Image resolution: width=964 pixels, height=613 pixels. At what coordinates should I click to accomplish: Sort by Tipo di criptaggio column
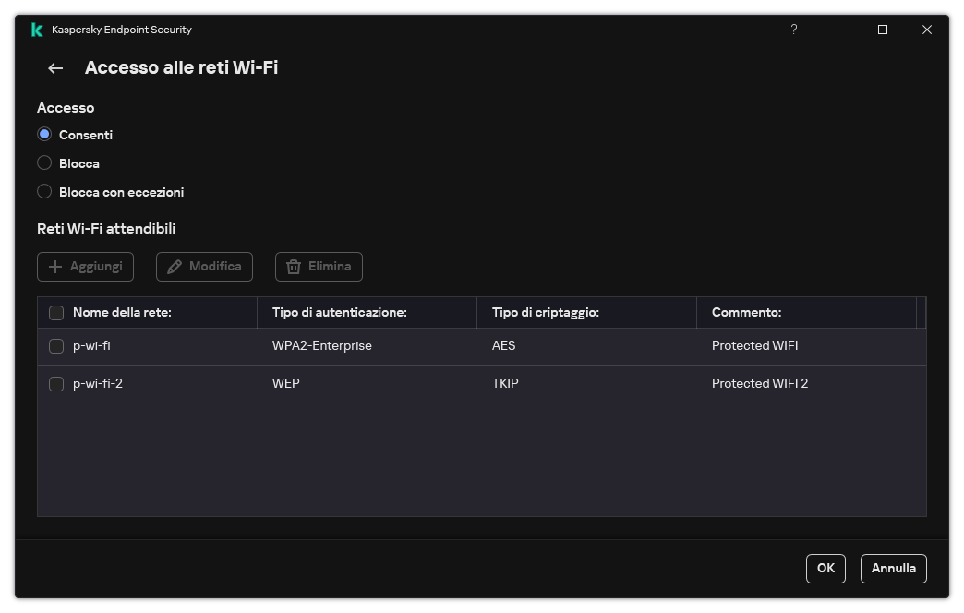point(545,313)
